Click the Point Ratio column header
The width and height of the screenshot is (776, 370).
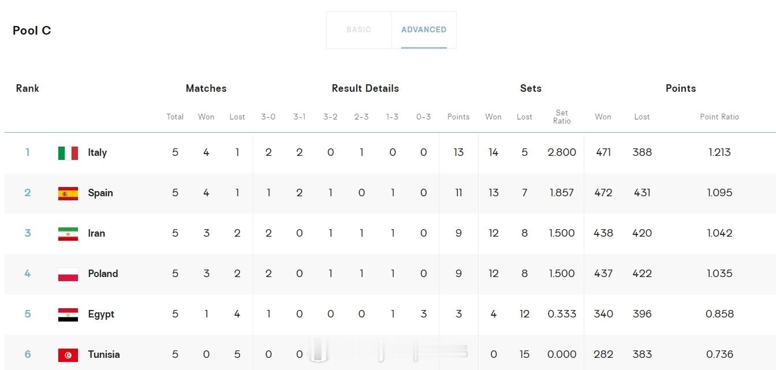pos(719,117)
